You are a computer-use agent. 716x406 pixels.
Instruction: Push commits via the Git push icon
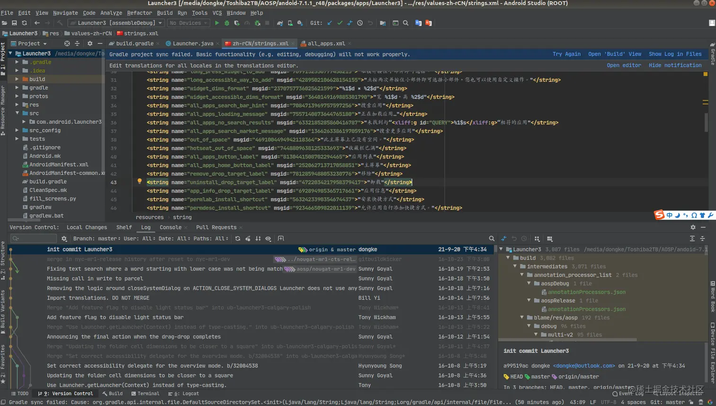click(349, 23)
